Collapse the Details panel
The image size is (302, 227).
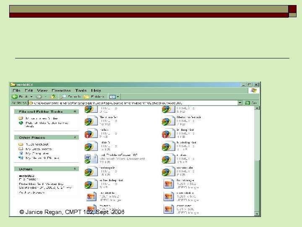click(x=75, y=169)
